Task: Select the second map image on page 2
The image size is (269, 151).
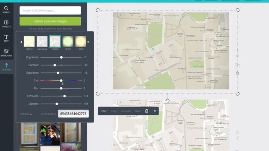Action: coord(171,125)
